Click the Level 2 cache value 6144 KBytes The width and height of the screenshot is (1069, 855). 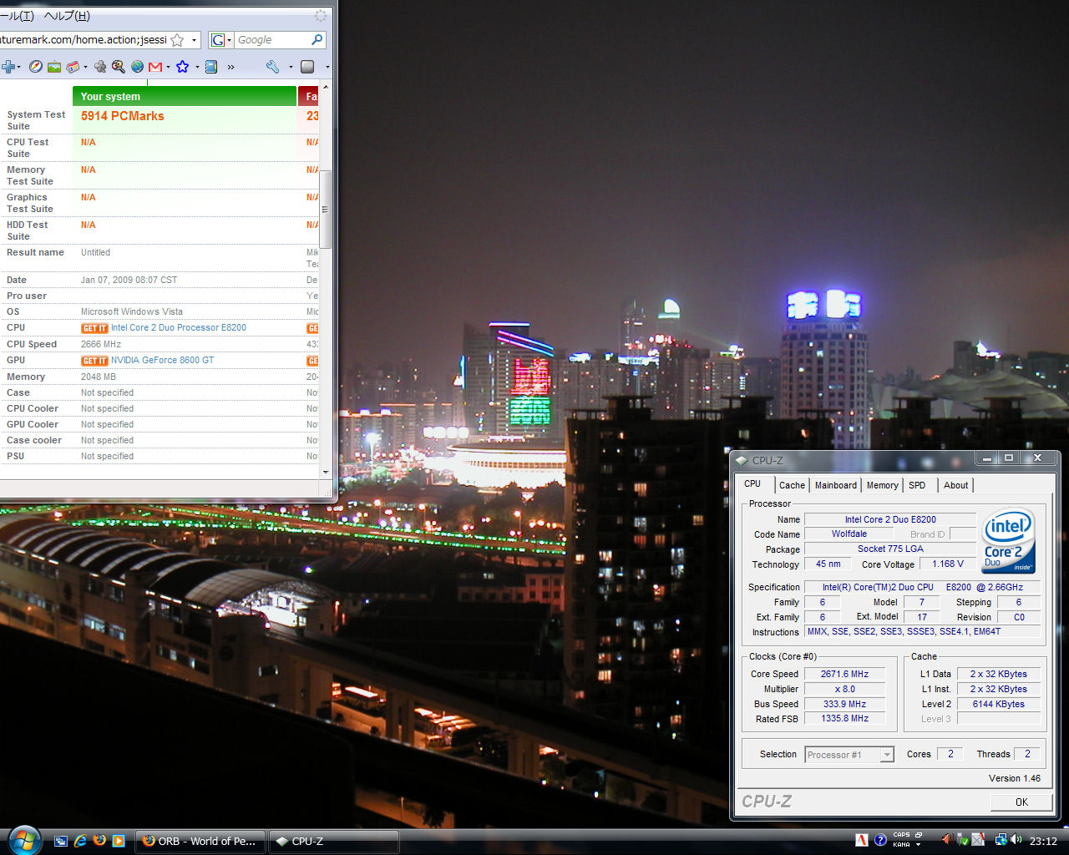tap(999, 704)
